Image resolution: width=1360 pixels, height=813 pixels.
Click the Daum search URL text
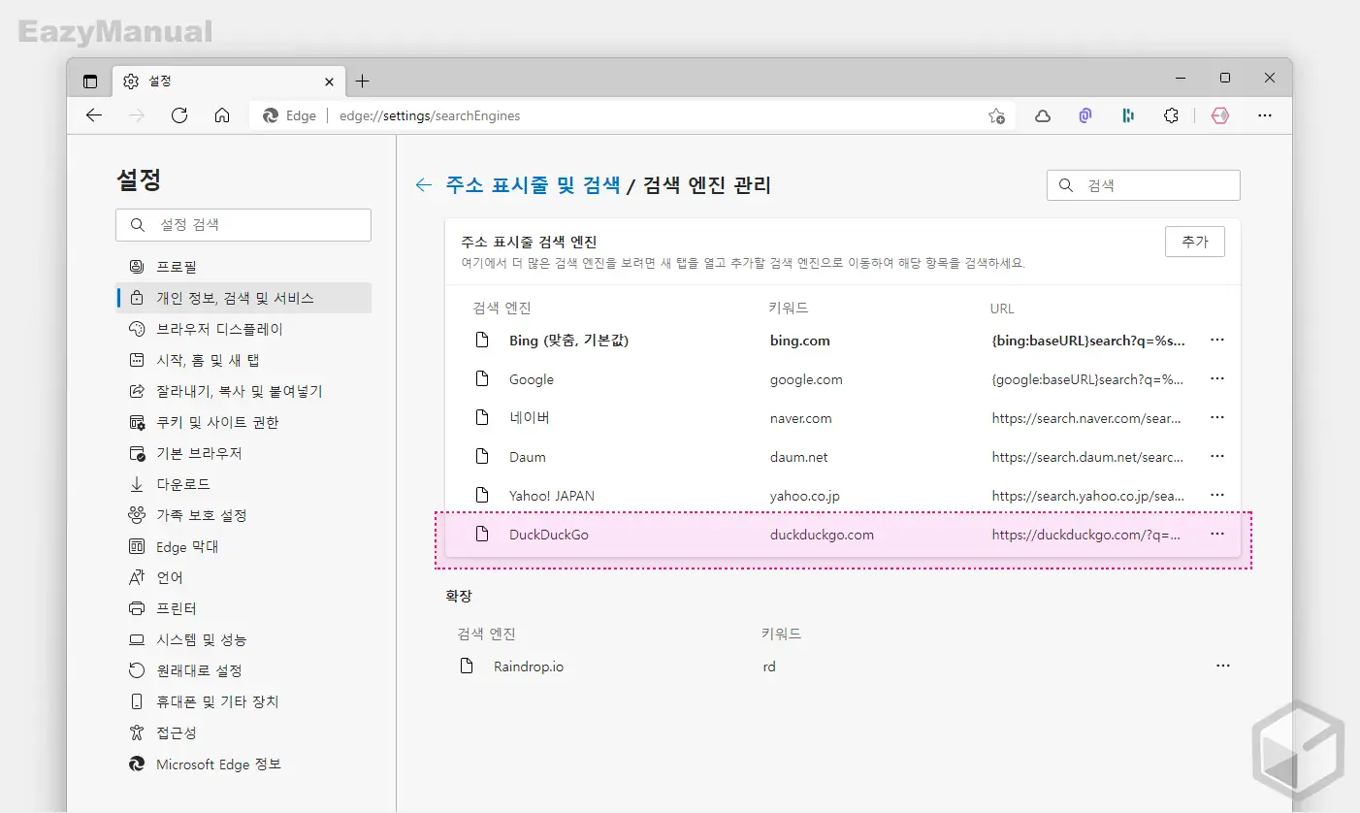[1087, 457]
